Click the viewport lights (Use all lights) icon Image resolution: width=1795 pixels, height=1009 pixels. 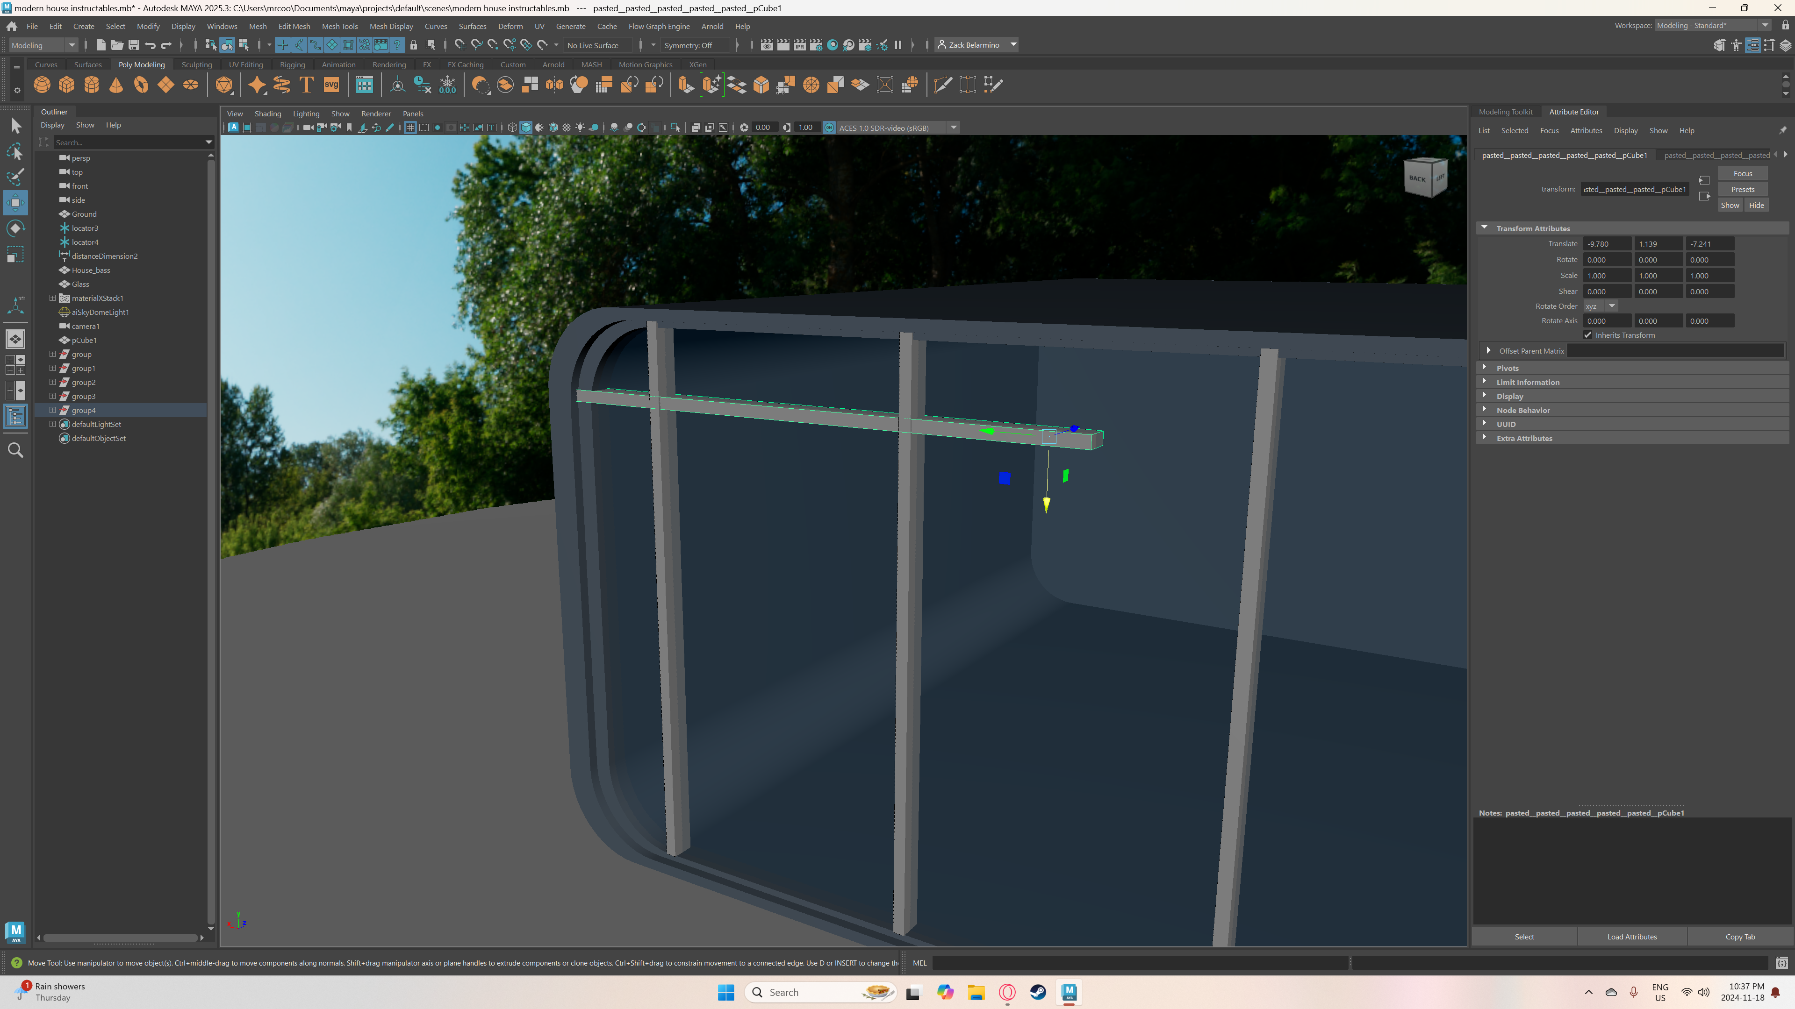580,128
